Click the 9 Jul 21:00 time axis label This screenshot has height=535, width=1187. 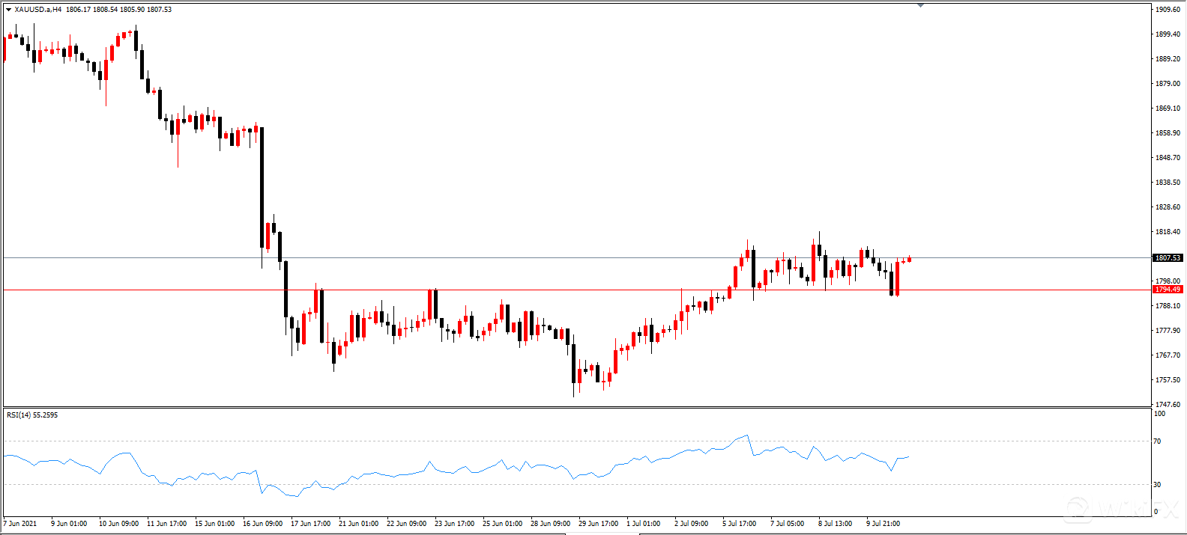click(x=883, y=524)
